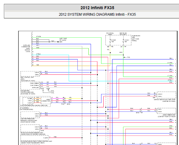The image size is (179, 145).
Task: Click LT BLU label at data link pin 11
Action: [x=38, y=54]
